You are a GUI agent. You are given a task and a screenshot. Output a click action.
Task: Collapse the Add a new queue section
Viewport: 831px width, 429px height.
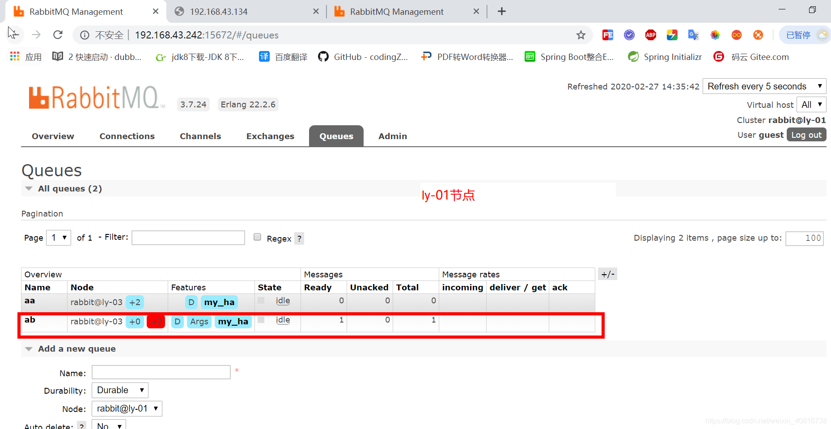tap(76, 348)
